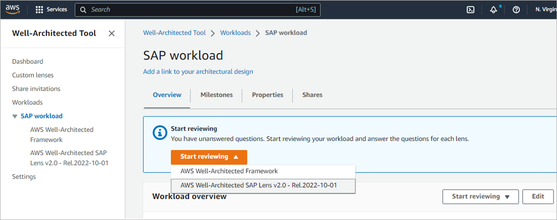
Task: Open Custom lenses in the sidebar
Action: pyautogui.click(x=33, y=75)
